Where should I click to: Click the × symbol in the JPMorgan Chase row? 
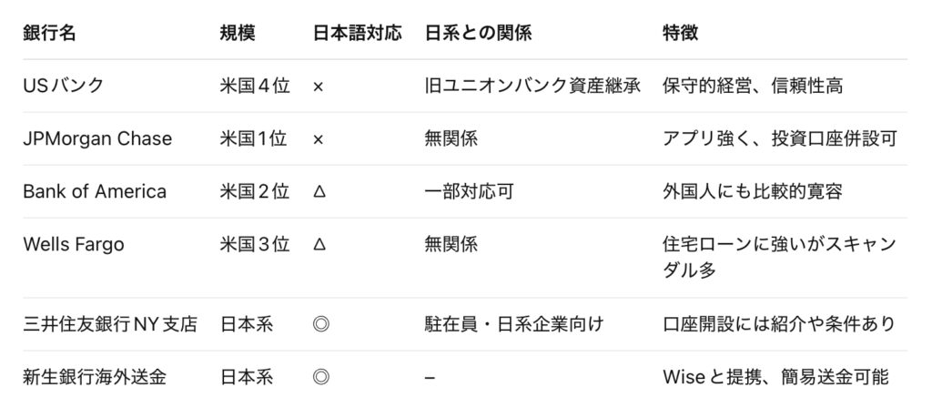point(318,139)
